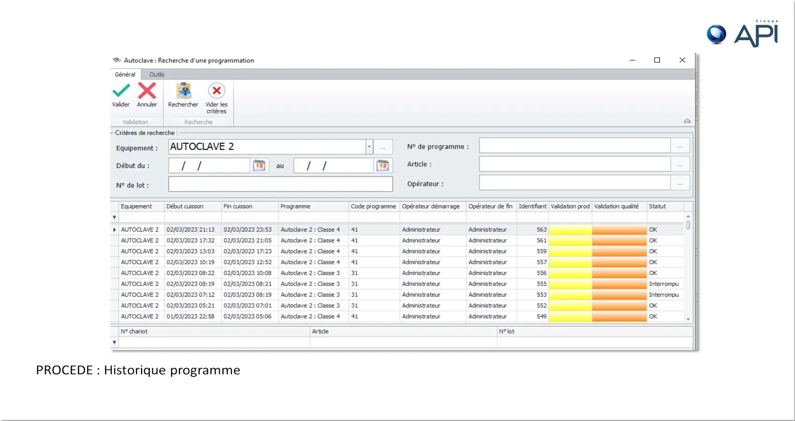Sort by the Code programme column header

tap(374, 206)
